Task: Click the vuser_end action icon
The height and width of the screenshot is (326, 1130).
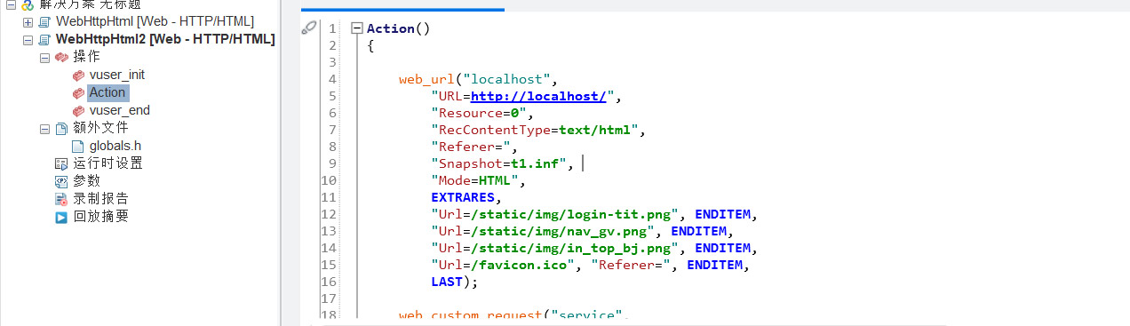Action: pos(78,110)
